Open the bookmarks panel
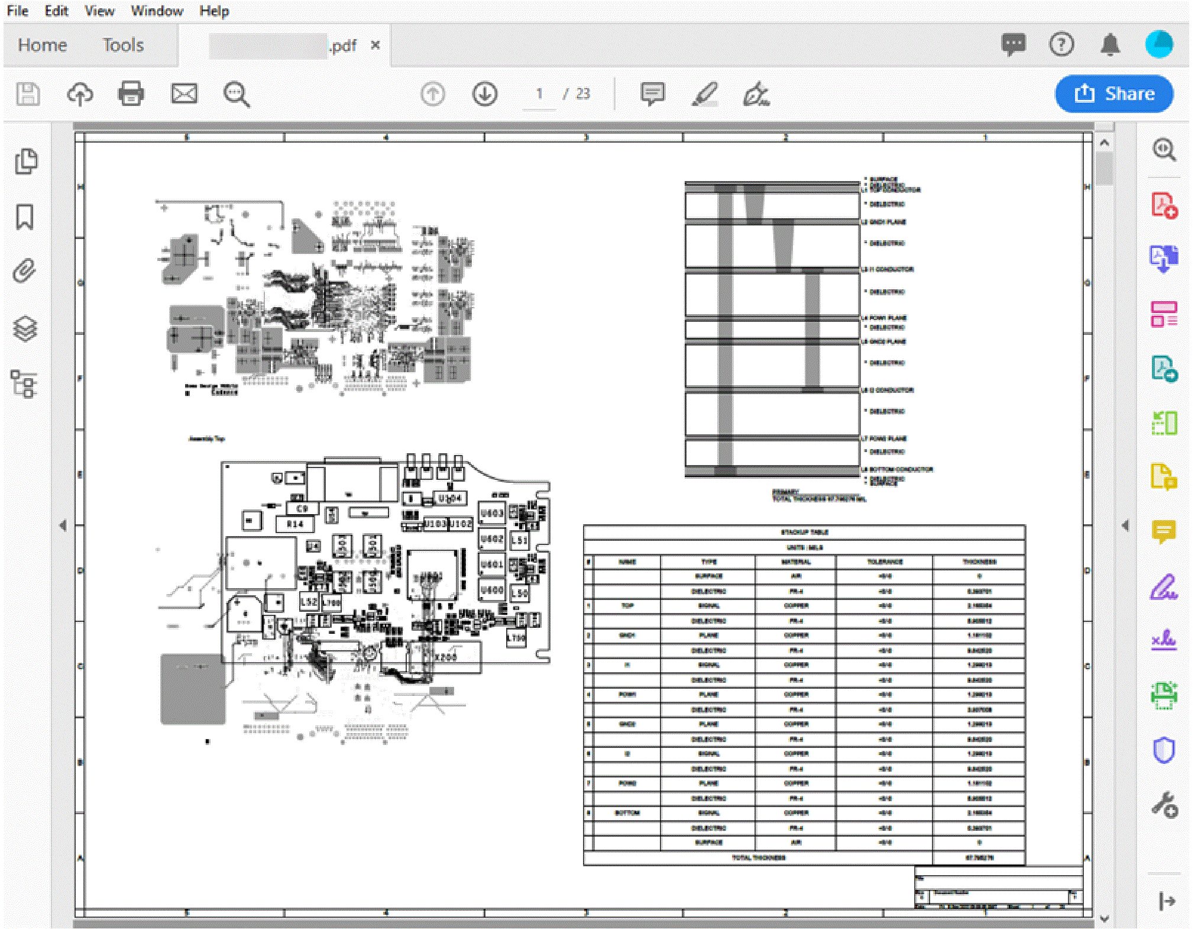The image size is (1198, 929). pos(24,217)
